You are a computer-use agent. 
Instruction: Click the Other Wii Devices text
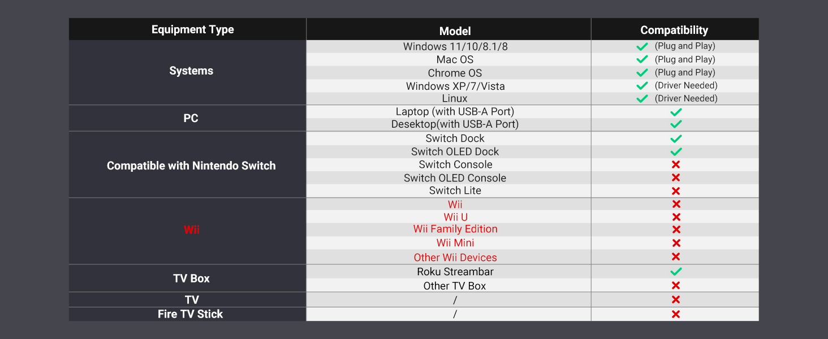tap(455, 258)
